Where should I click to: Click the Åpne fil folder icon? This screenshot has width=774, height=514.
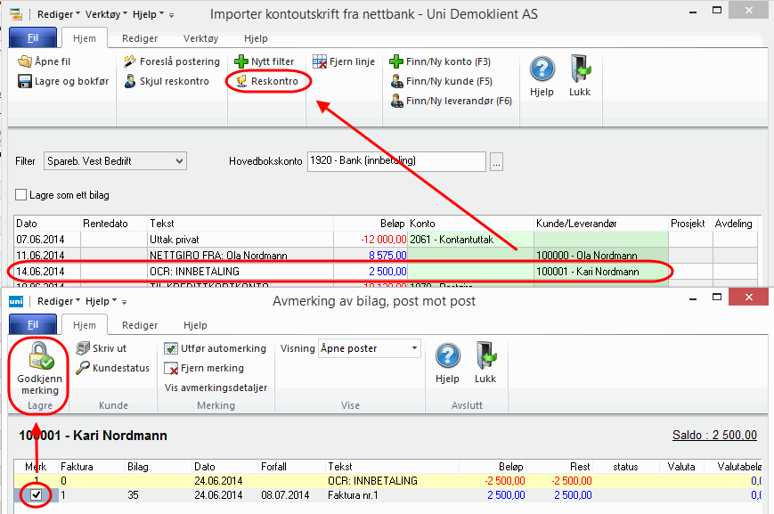(x=26, y=61)
